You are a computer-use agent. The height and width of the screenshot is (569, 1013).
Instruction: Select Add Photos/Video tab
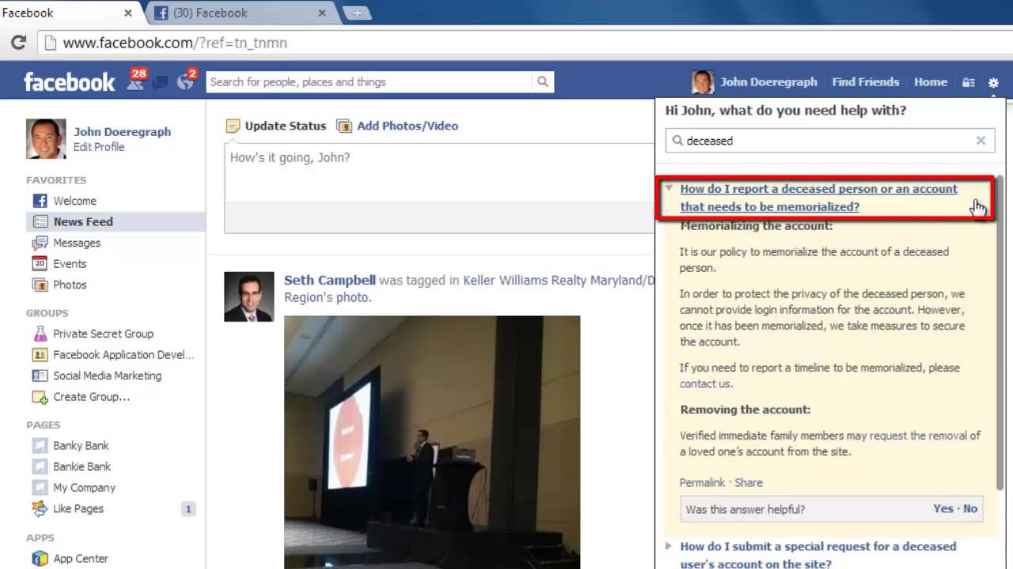coord(397,126)
